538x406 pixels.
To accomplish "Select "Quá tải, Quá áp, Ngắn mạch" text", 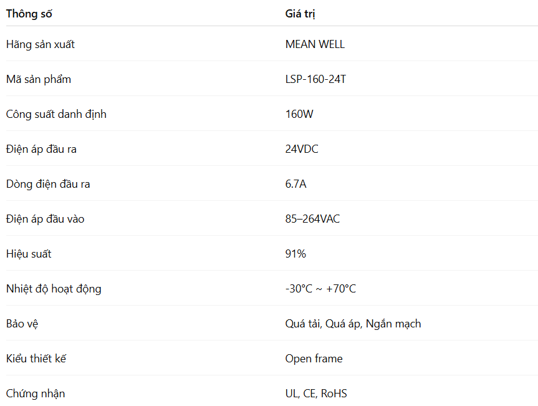I will pyautogui.click(x=353, y=324).
